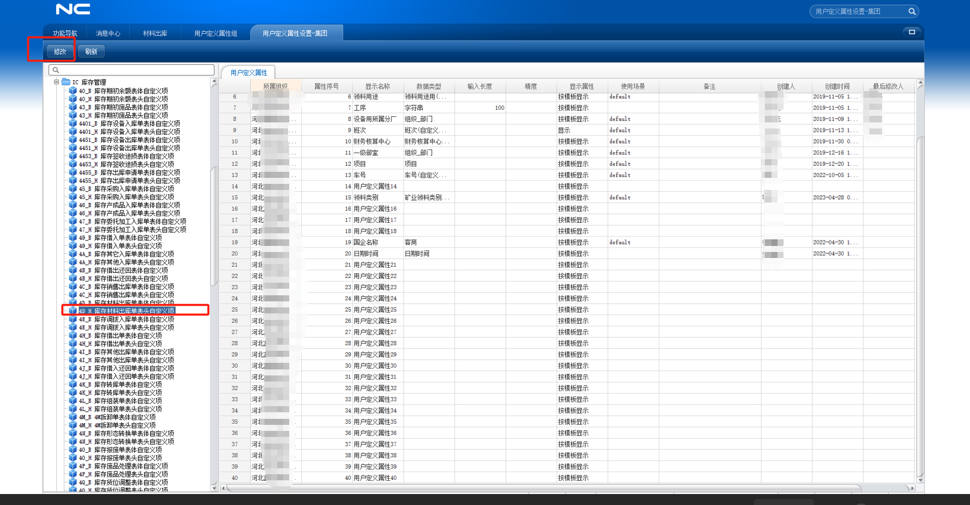Click cube icon of 4E_B 库存调拨入库单表体自定义项
Image resolution: width=970 pixels, height=505 pixels.
(x=73, y=319)
